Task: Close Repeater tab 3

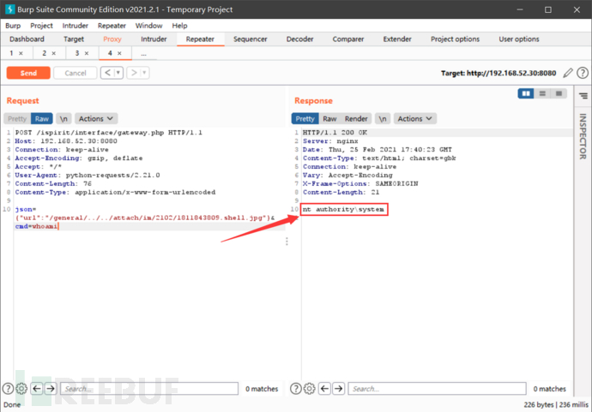Action: [87, 53]
